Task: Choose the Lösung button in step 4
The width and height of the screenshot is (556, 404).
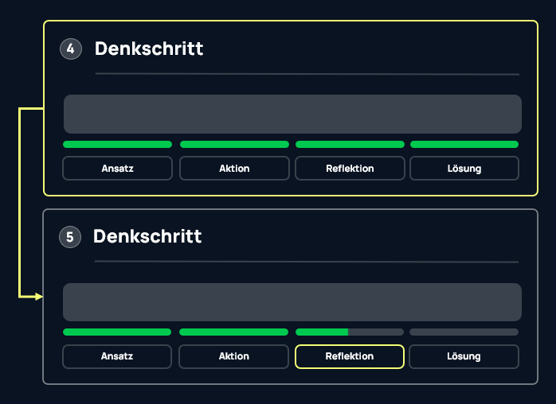Action: [x=464, y=169]
